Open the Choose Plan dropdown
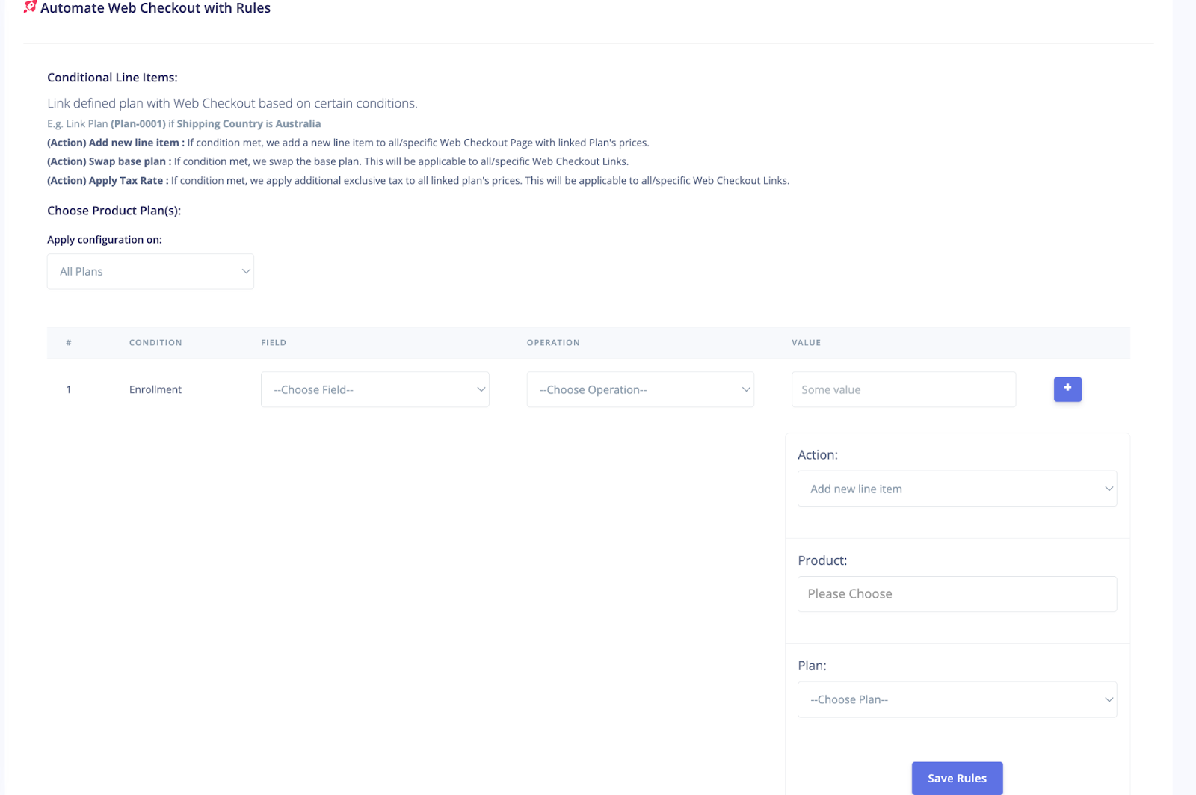This screenshot has width=1196, height=795. pyautogui.click(x=957, y=699)
